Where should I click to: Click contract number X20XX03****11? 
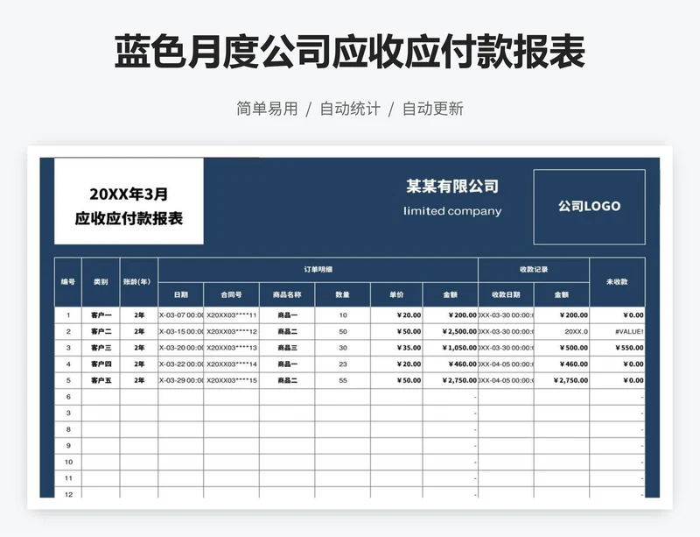pos(231,315)
